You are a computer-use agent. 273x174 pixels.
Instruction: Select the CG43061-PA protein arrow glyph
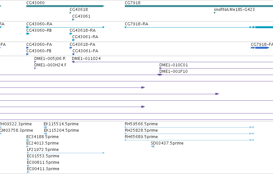[x=74, y=54]
